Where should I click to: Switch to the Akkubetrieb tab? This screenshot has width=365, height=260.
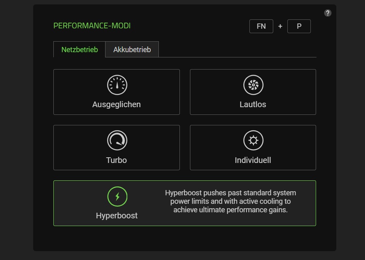(132, 50)
